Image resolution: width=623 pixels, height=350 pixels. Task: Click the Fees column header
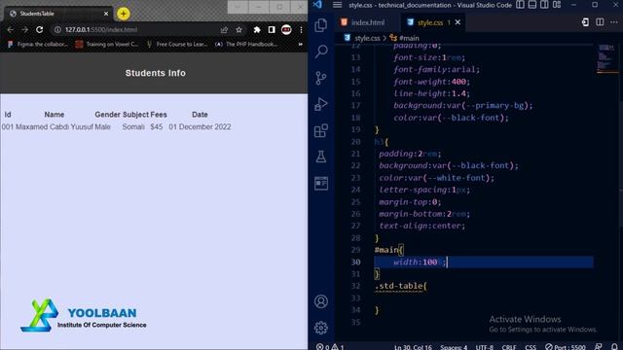[159, 115]
